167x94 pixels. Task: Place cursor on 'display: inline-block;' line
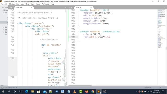[97, 13]
